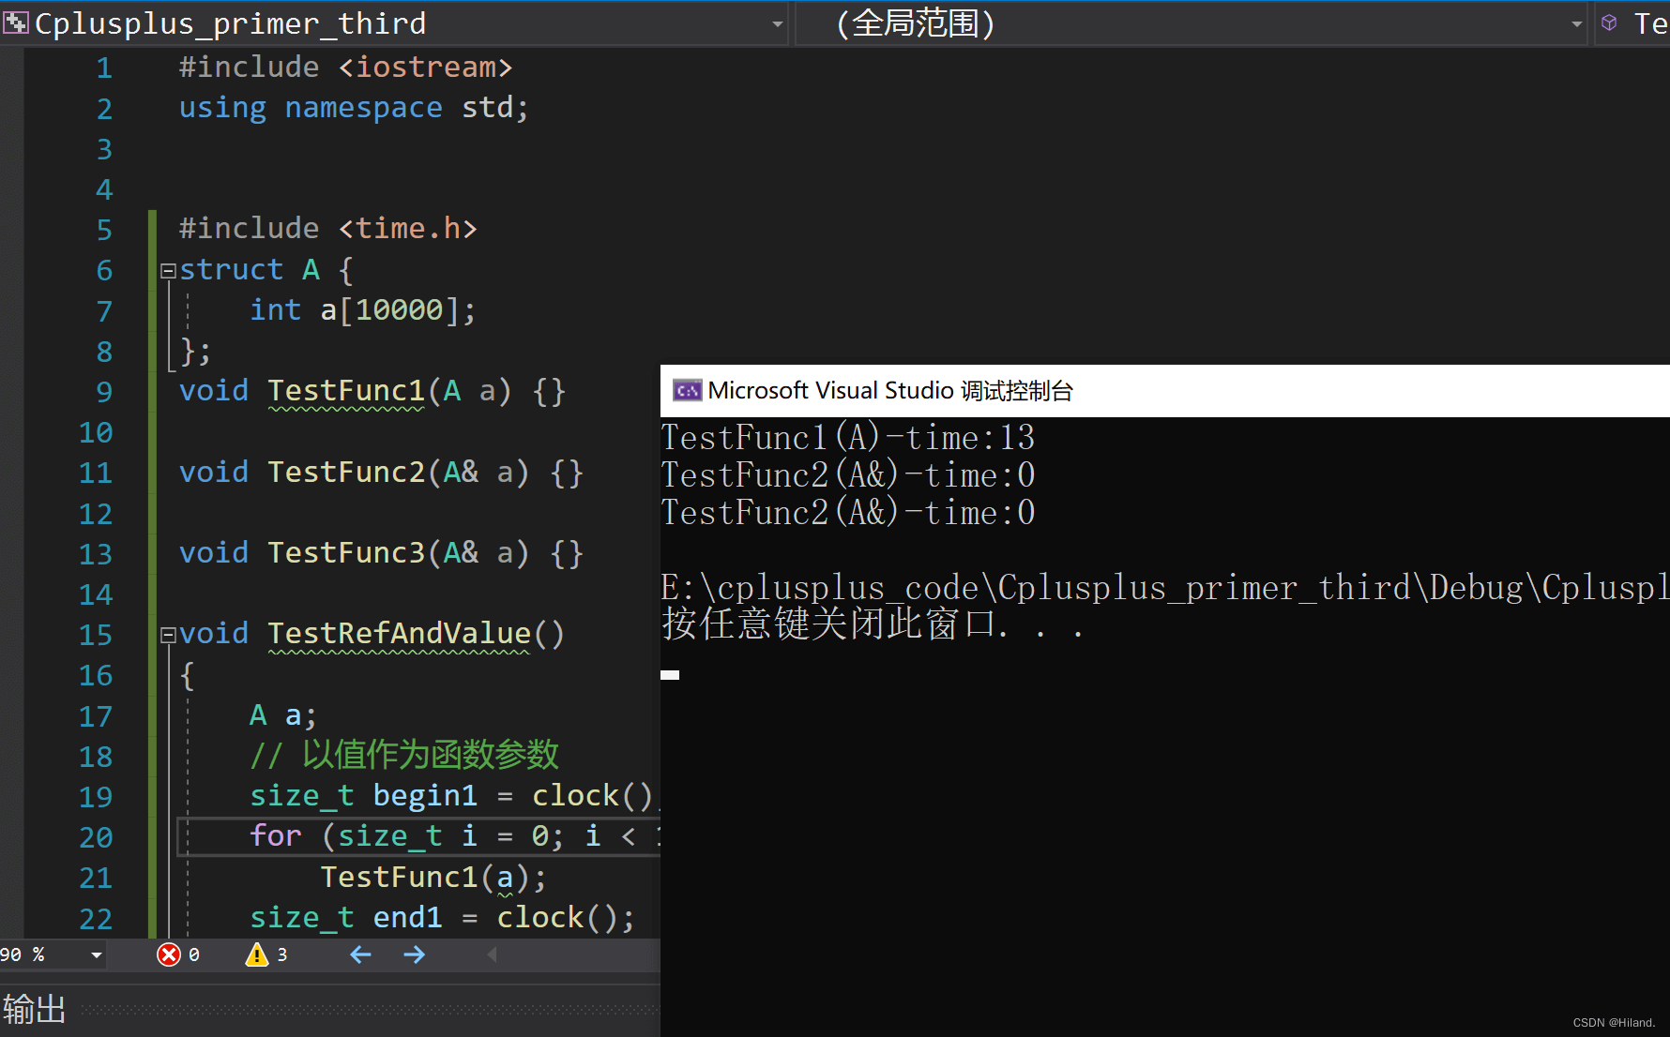Click the yellow warning icon showing 3
1670x1037 pixels.
[x=256, y=954]
